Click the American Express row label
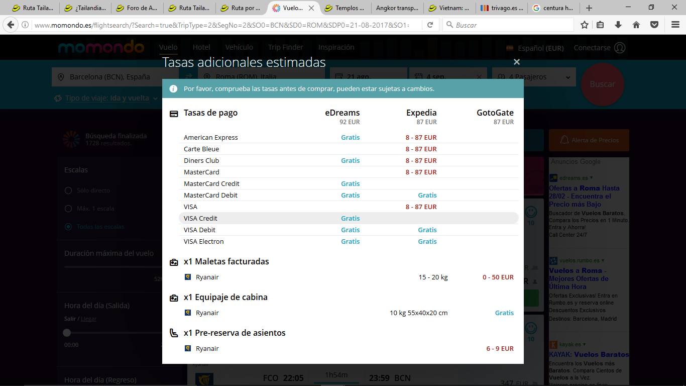This screenshot has height=386, width=686. pos(211,137)
